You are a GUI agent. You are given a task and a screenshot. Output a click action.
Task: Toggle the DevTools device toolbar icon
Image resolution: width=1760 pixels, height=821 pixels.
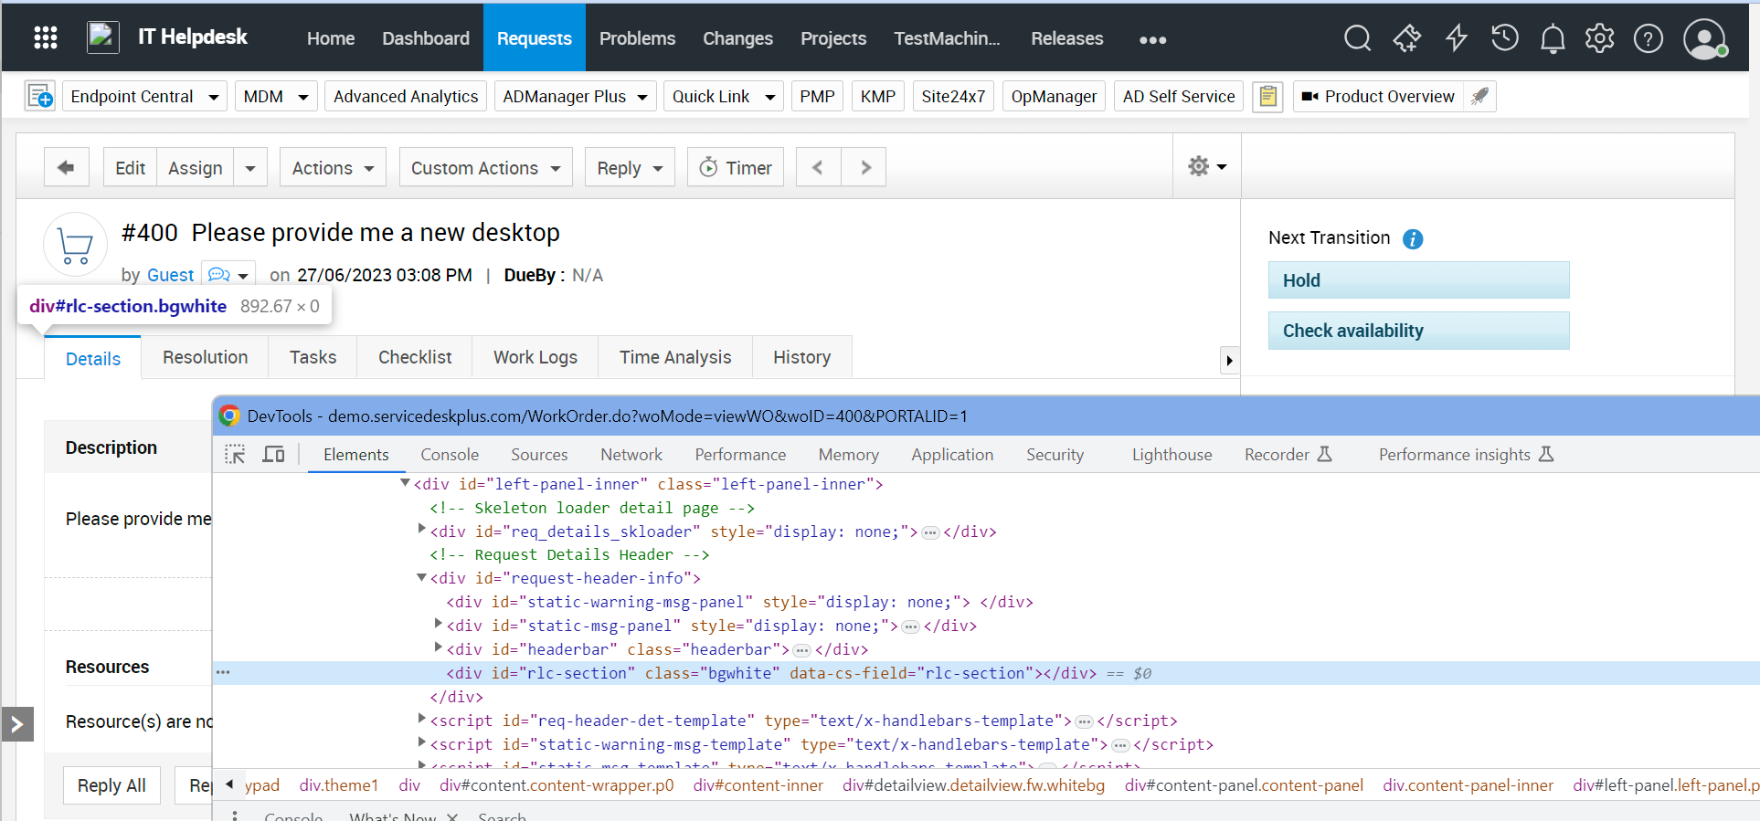click(273, 455)
